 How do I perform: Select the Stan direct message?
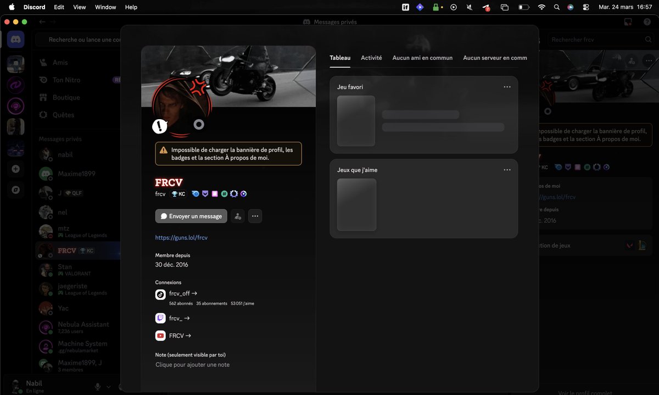pos(77,270)
